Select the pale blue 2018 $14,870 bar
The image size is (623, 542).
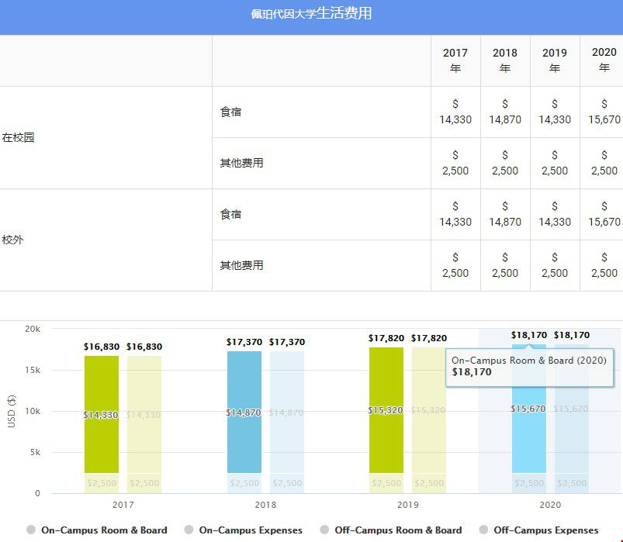click(x=287, y=412)
